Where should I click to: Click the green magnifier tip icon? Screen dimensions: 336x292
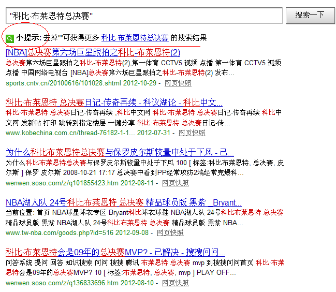click(10, 38)
